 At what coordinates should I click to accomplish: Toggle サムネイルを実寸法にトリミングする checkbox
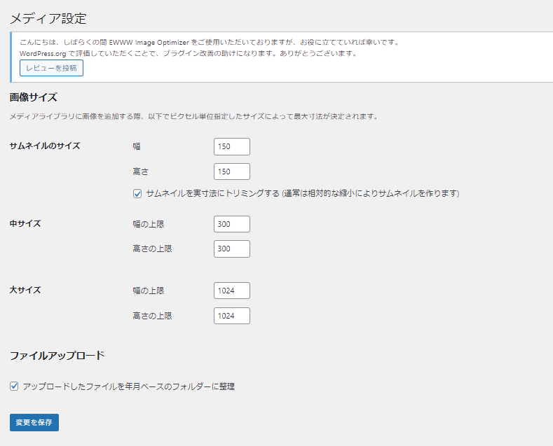(x=137, y=194)
